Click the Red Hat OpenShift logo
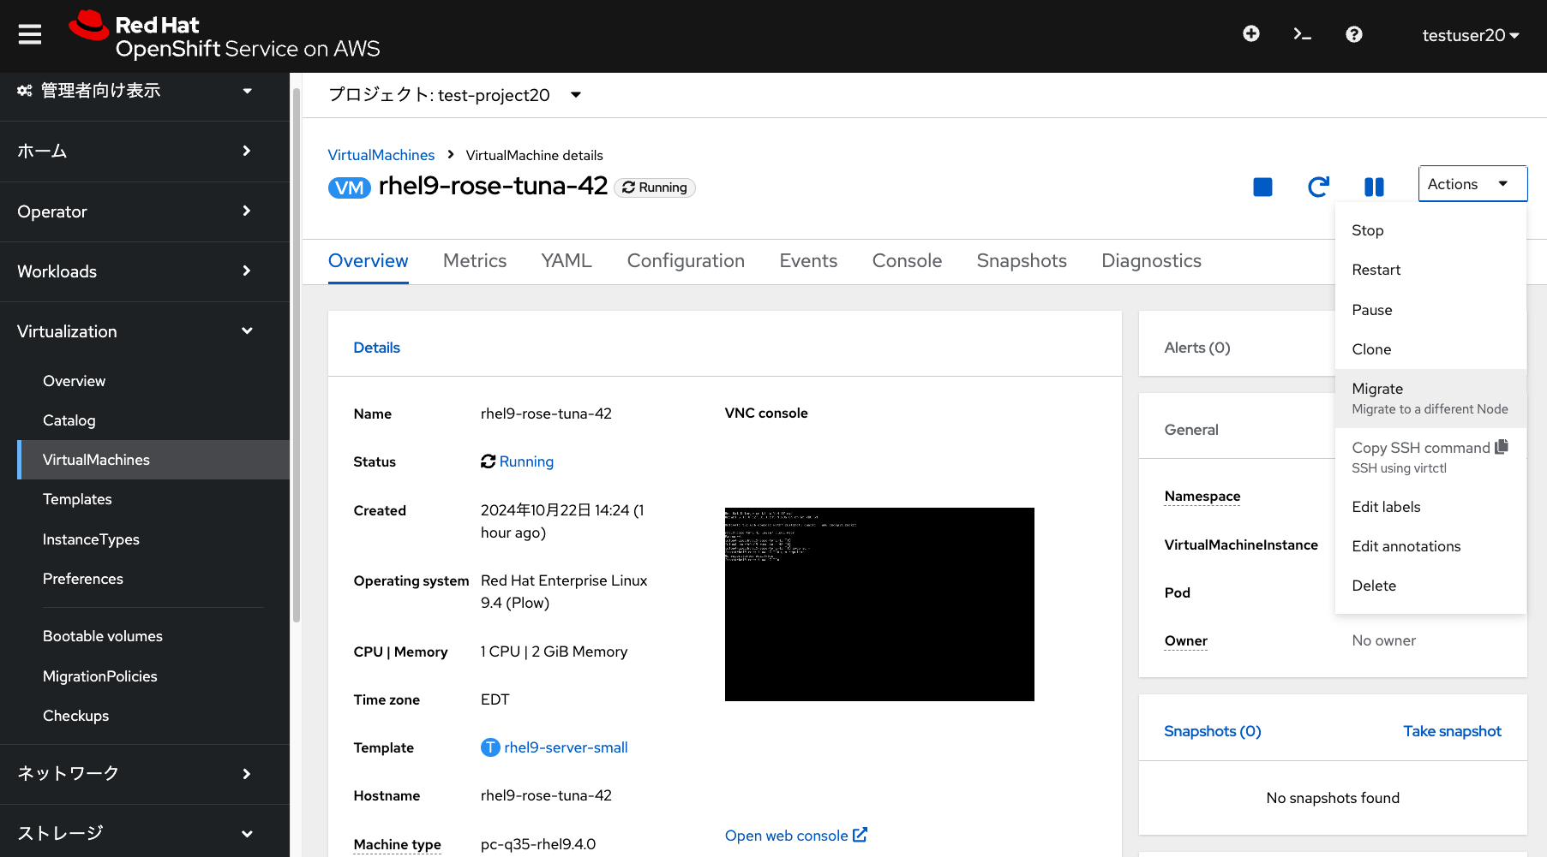The image size is (1547, 857). tap(225, 36)
